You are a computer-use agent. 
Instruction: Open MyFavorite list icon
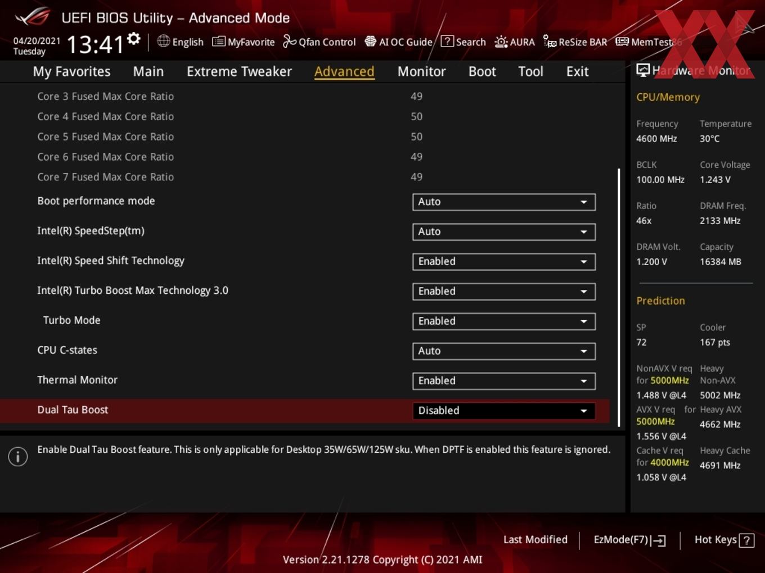(x=218, y=42)
